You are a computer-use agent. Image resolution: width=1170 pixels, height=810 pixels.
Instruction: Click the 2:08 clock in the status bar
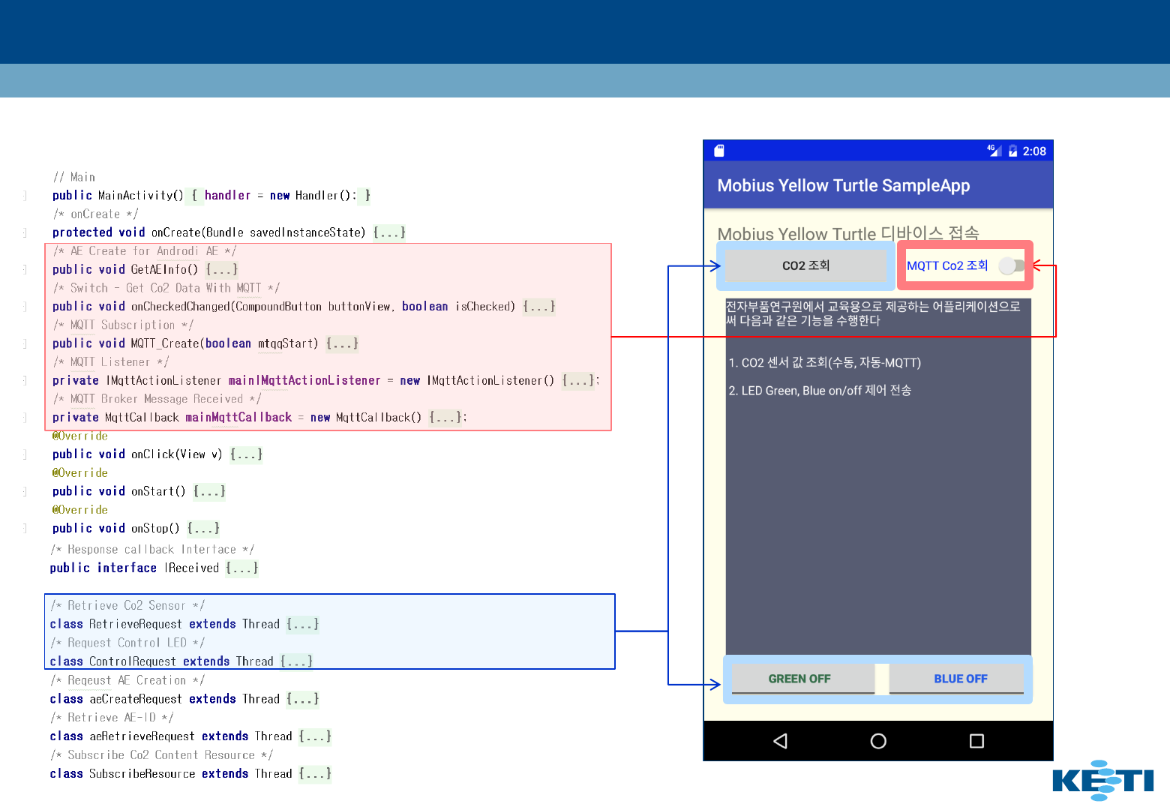pyautogui.click(x=1034, y=151)
